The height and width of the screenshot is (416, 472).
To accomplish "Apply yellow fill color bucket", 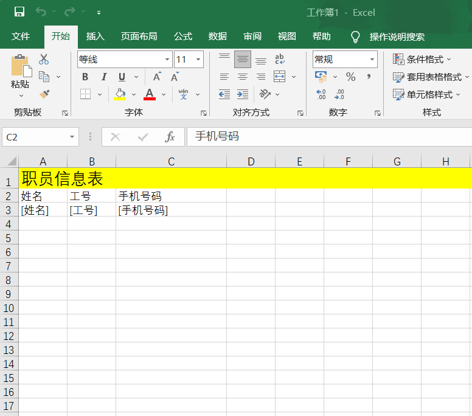I will click(x=120, y=94).
